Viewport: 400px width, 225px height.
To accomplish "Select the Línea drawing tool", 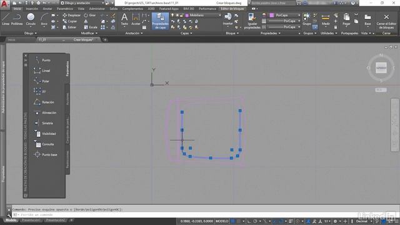I will pyautogui.click(x=6, y=19).
